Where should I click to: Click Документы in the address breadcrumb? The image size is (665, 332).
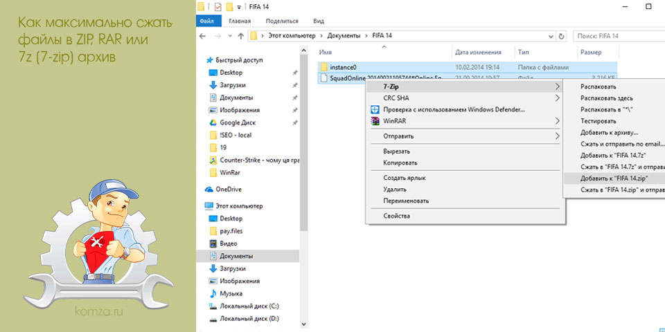coord(344,36)
